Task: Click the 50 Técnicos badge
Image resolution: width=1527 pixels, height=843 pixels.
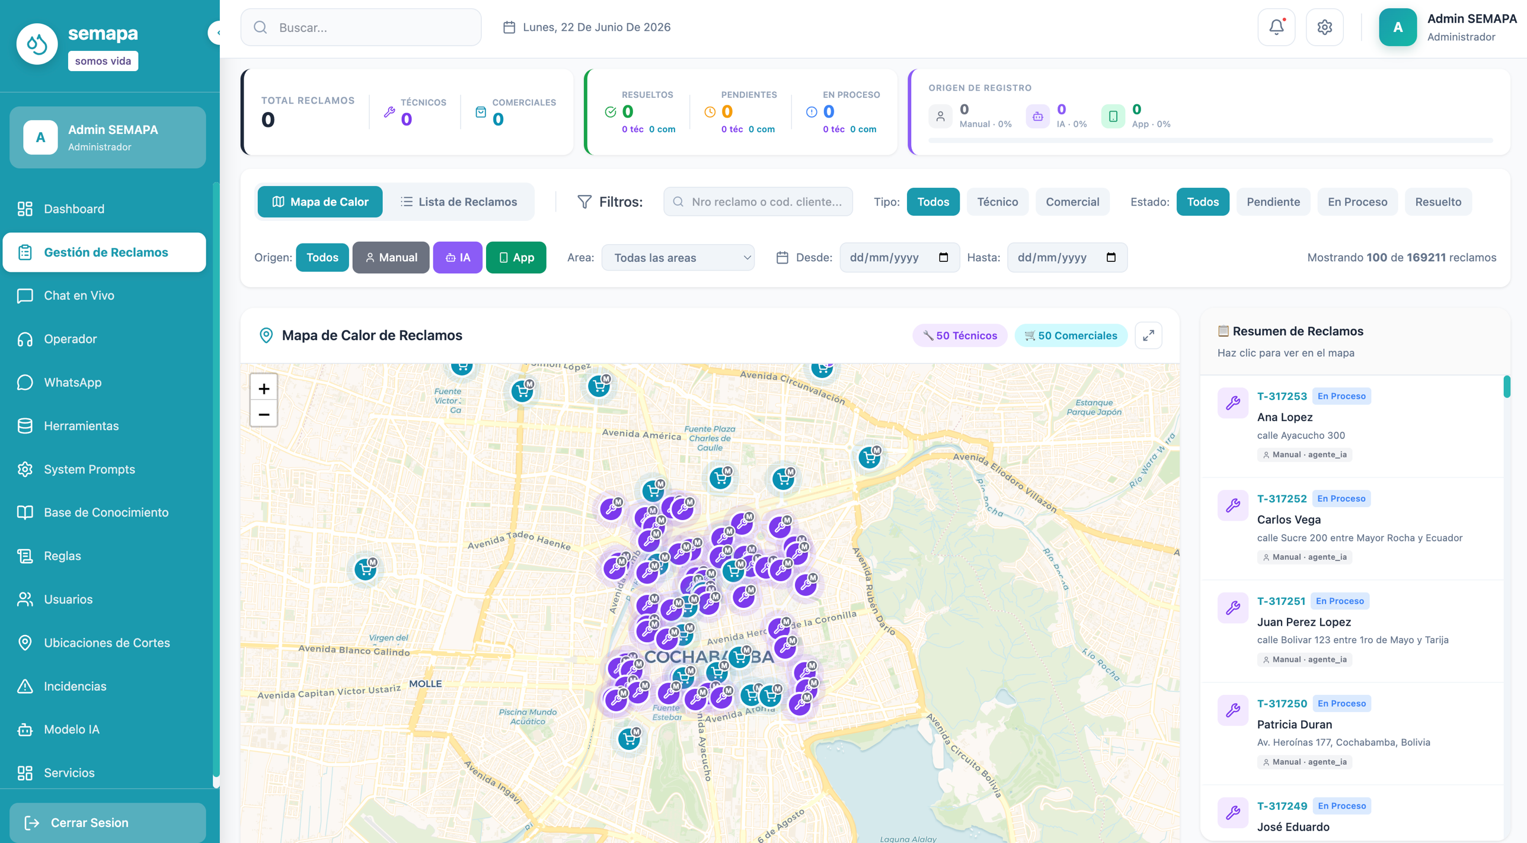Action: [x=960, y=336]
